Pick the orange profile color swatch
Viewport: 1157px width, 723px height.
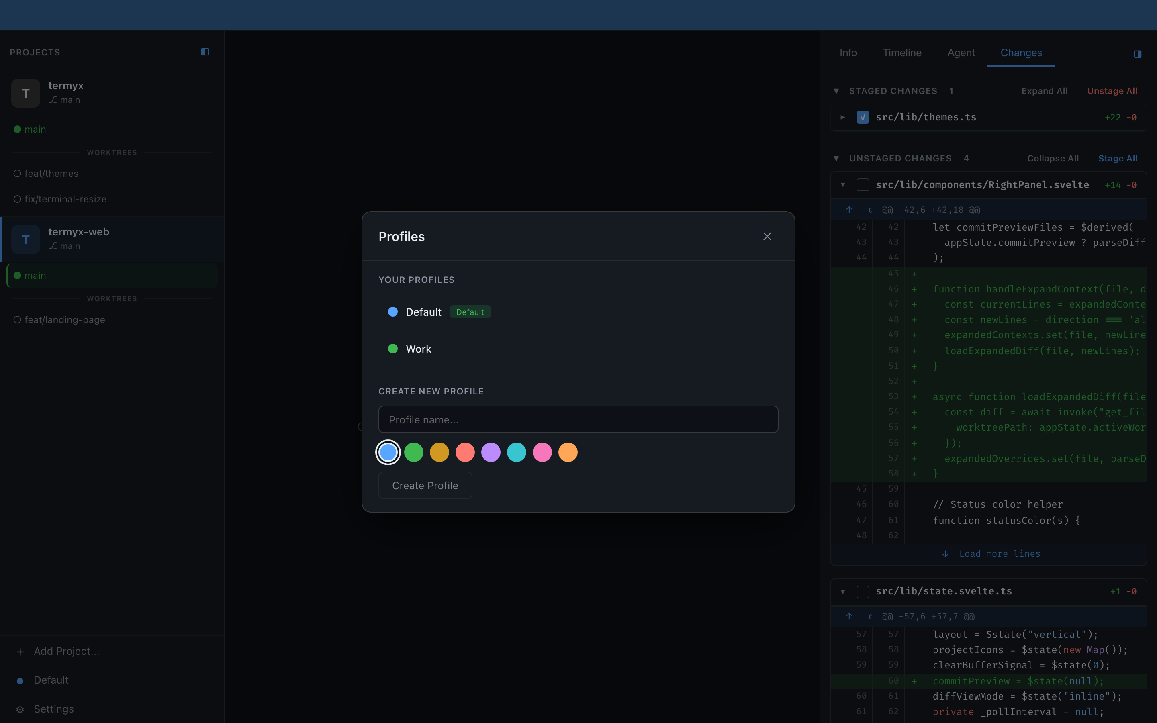[x=568, y=452]
